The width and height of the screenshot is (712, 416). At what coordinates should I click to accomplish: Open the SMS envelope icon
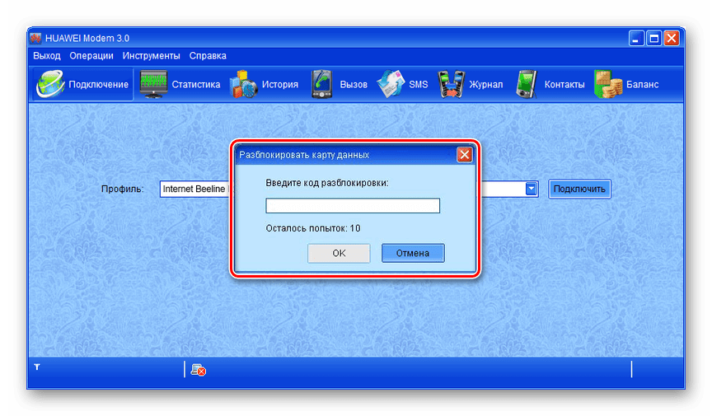click(391, 84)
